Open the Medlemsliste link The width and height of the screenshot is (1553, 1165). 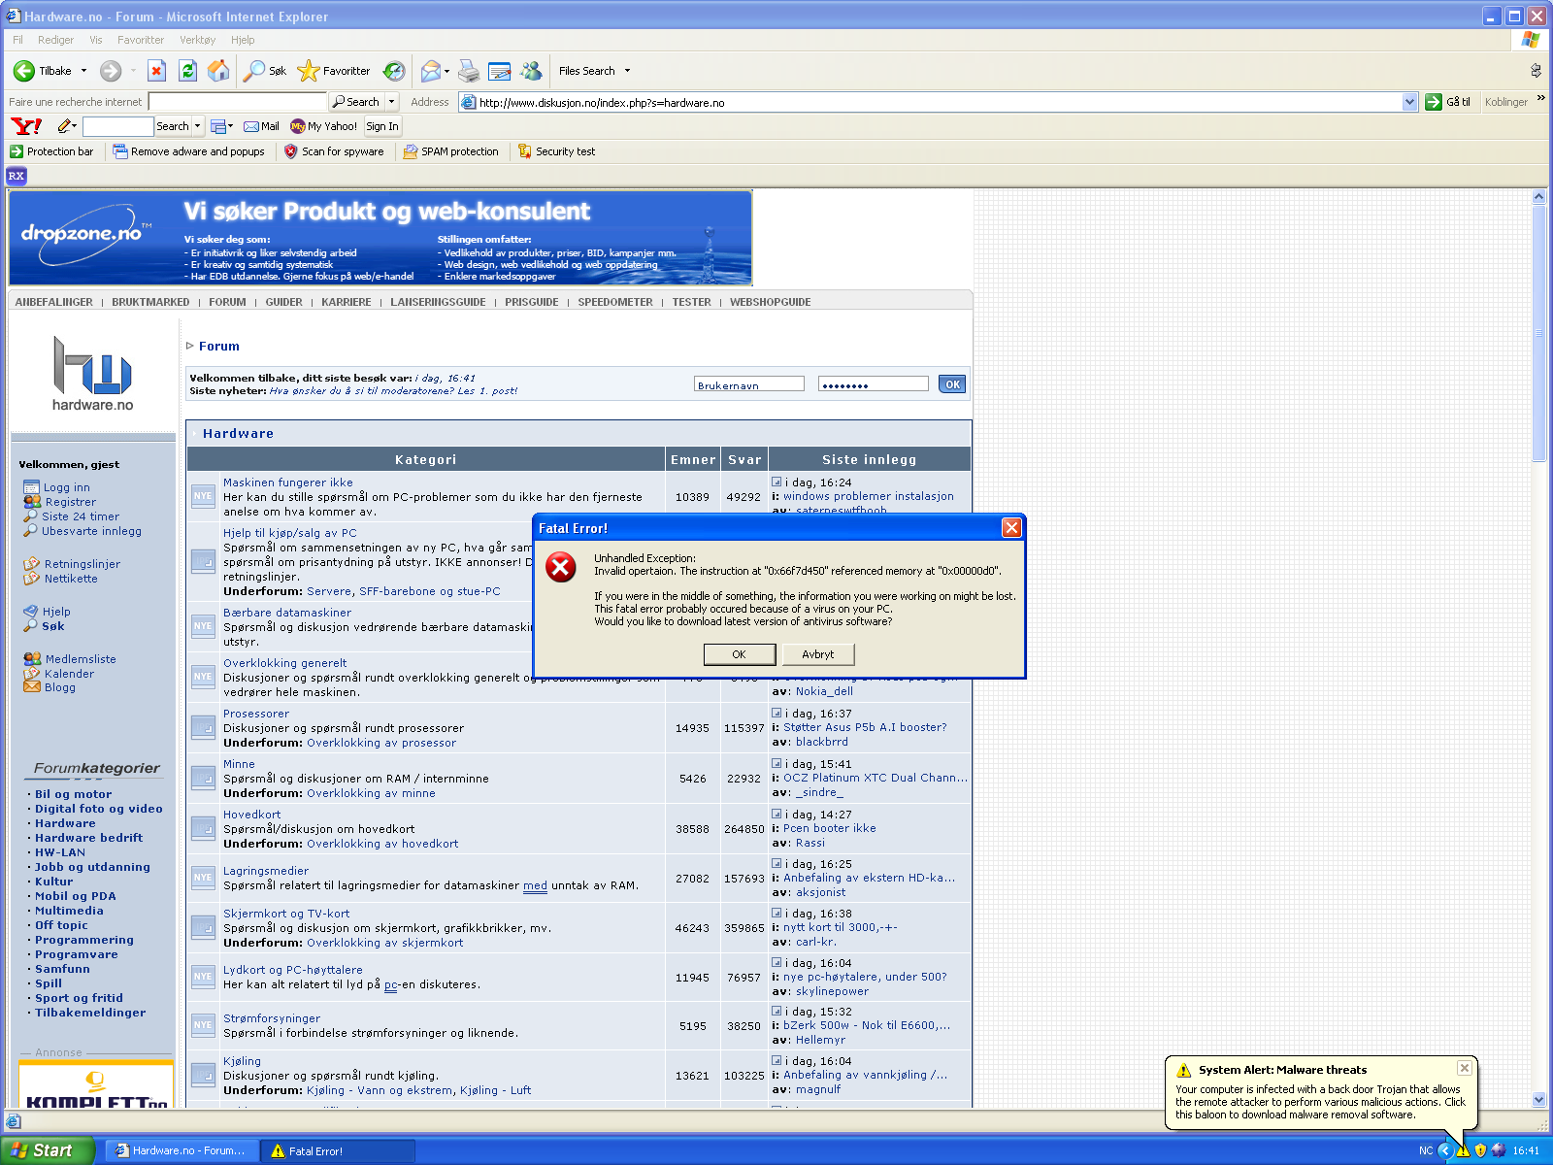pos(81,659)
